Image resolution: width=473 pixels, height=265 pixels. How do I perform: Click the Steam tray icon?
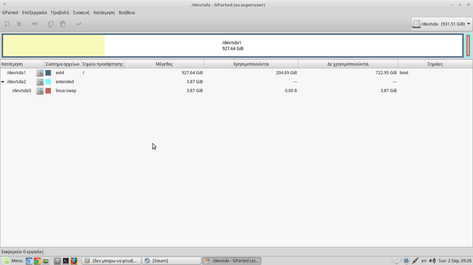point(398,261)
